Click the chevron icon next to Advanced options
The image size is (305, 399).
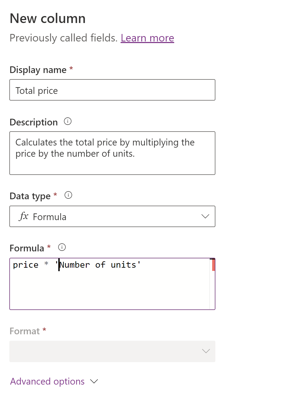94,382
